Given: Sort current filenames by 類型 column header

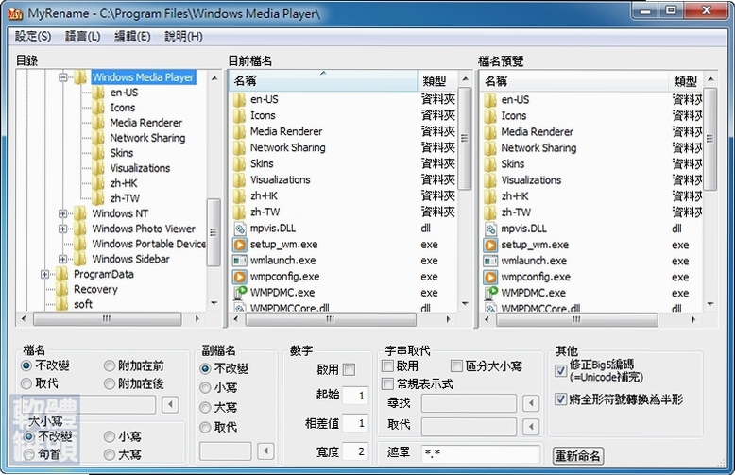Looking at the screenshot, I should pyautogui.click(x=436, y=81).
